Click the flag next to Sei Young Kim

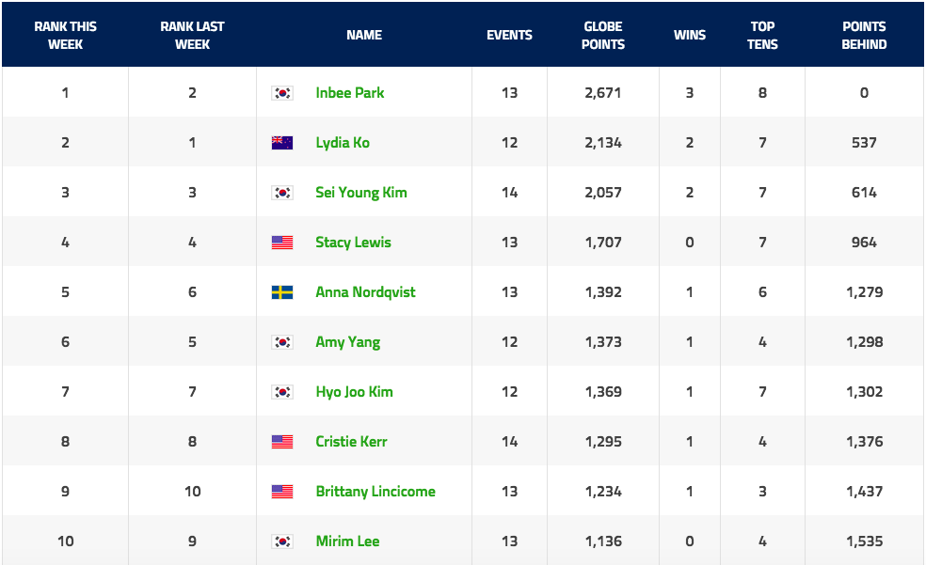click(x=281, y=193)
